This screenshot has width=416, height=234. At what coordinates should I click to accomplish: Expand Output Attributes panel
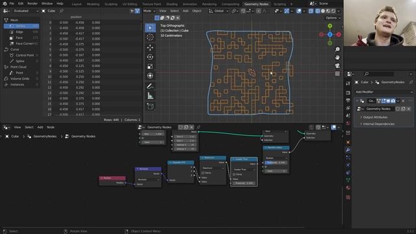(x=375, y=117)
